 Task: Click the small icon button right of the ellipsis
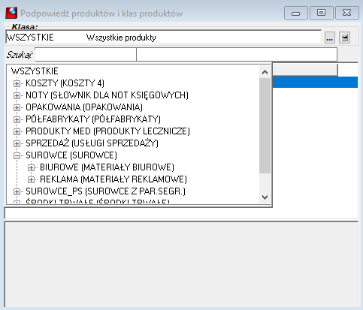345,38
